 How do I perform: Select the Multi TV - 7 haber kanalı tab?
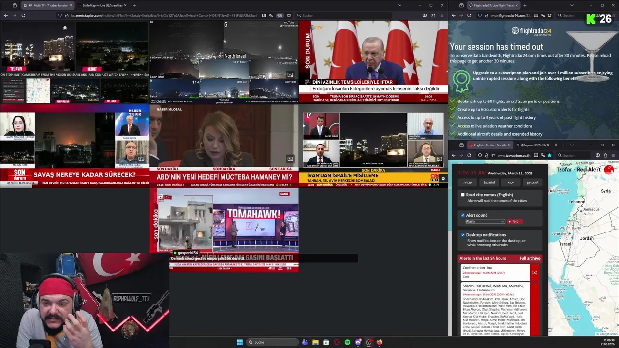[48, 5]
